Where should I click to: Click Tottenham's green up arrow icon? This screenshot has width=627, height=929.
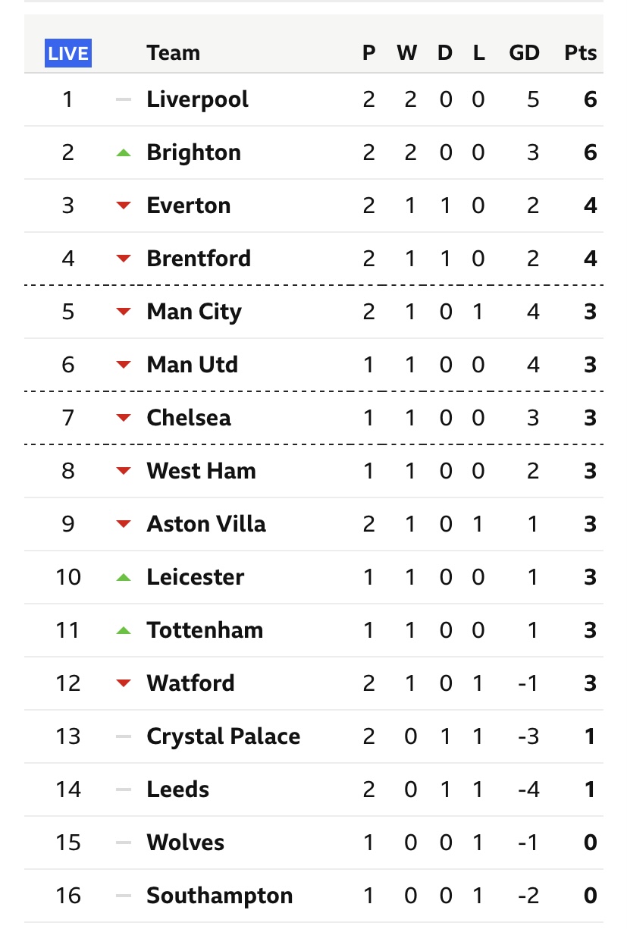click(x=124, y=630)
